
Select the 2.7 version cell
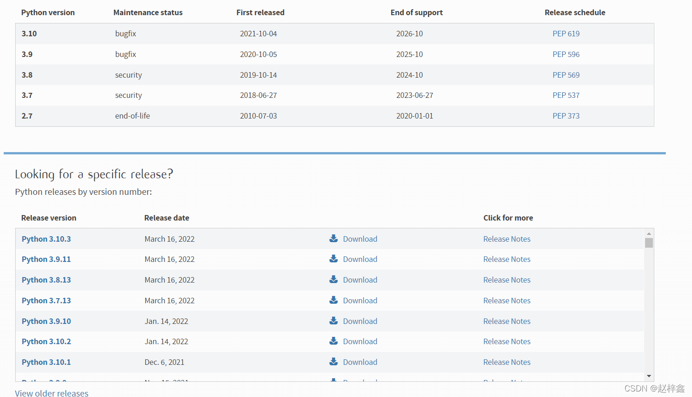tap(27, 116)
